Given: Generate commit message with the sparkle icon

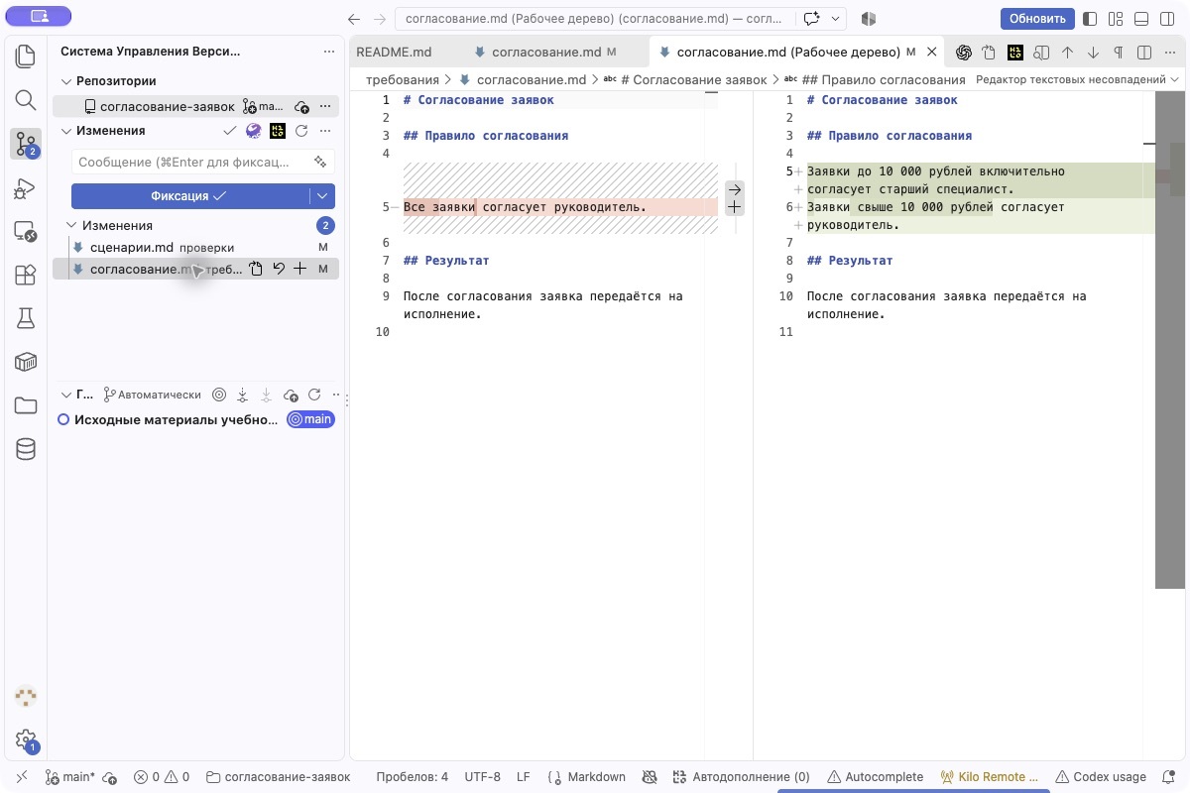Looking at the screenshot, I should click(320, 162).
